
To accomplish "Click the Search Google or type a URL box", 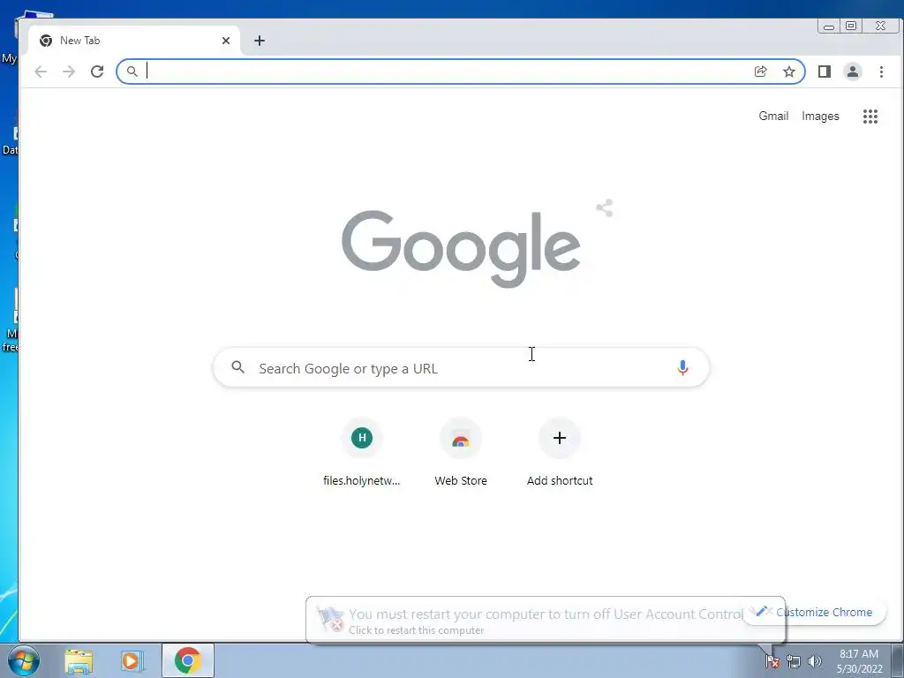I will 461,367.
